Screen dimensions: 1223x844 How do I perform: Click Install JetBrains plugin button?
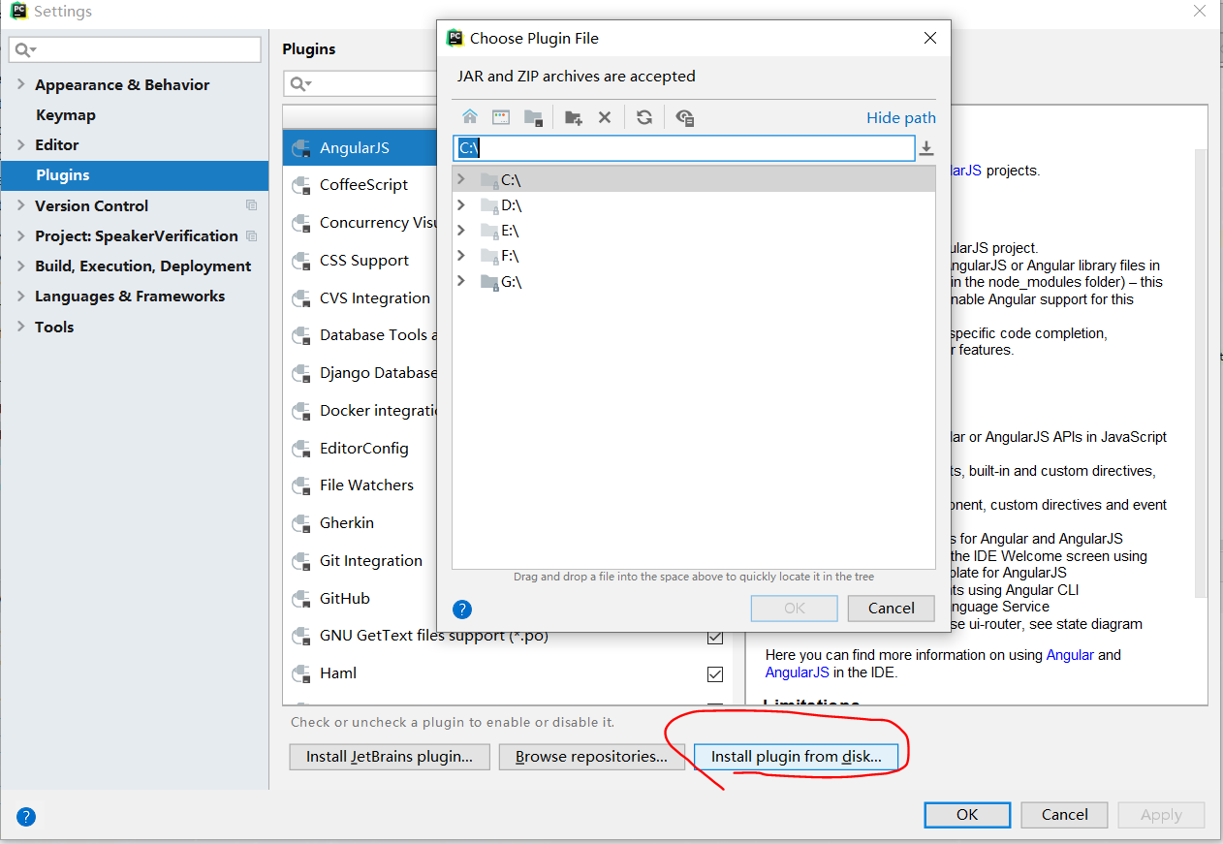tap(390, 757)
